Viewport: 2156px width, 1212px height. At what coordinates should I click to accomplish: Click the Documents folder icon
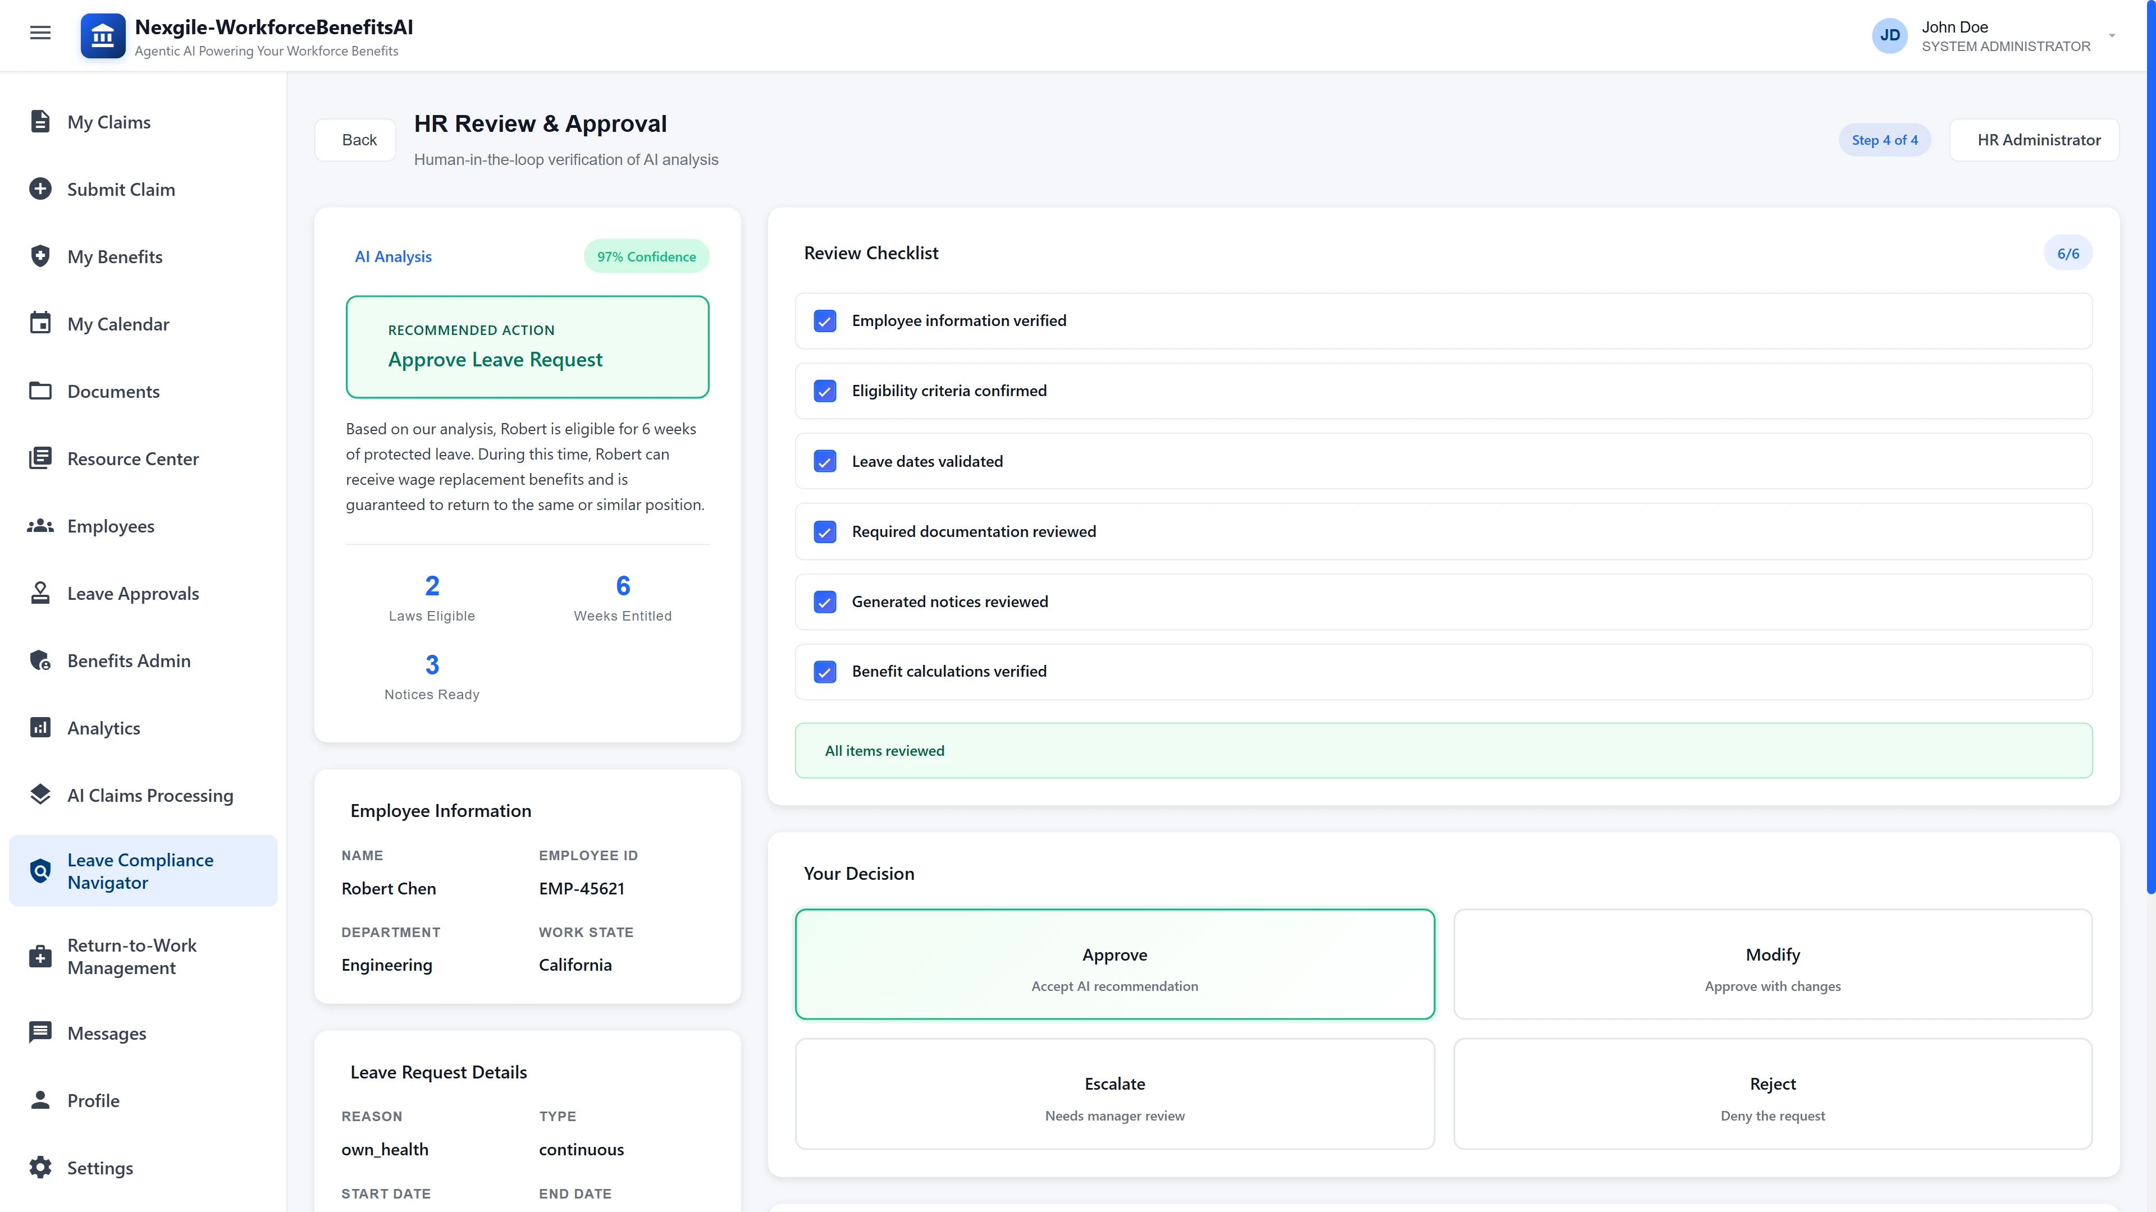40,391
